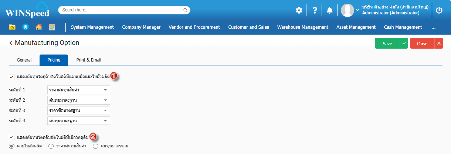Image resolution: width=451 pixels, height=154 pixels.
Task: Open the Warehouse Management menu
Action: tap(302, 27)
